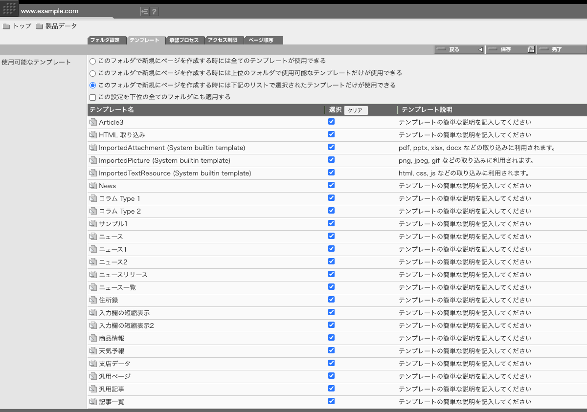Click the 製品データ folder icon in breadcrumb
587x412 pixels.
point(40,26)
